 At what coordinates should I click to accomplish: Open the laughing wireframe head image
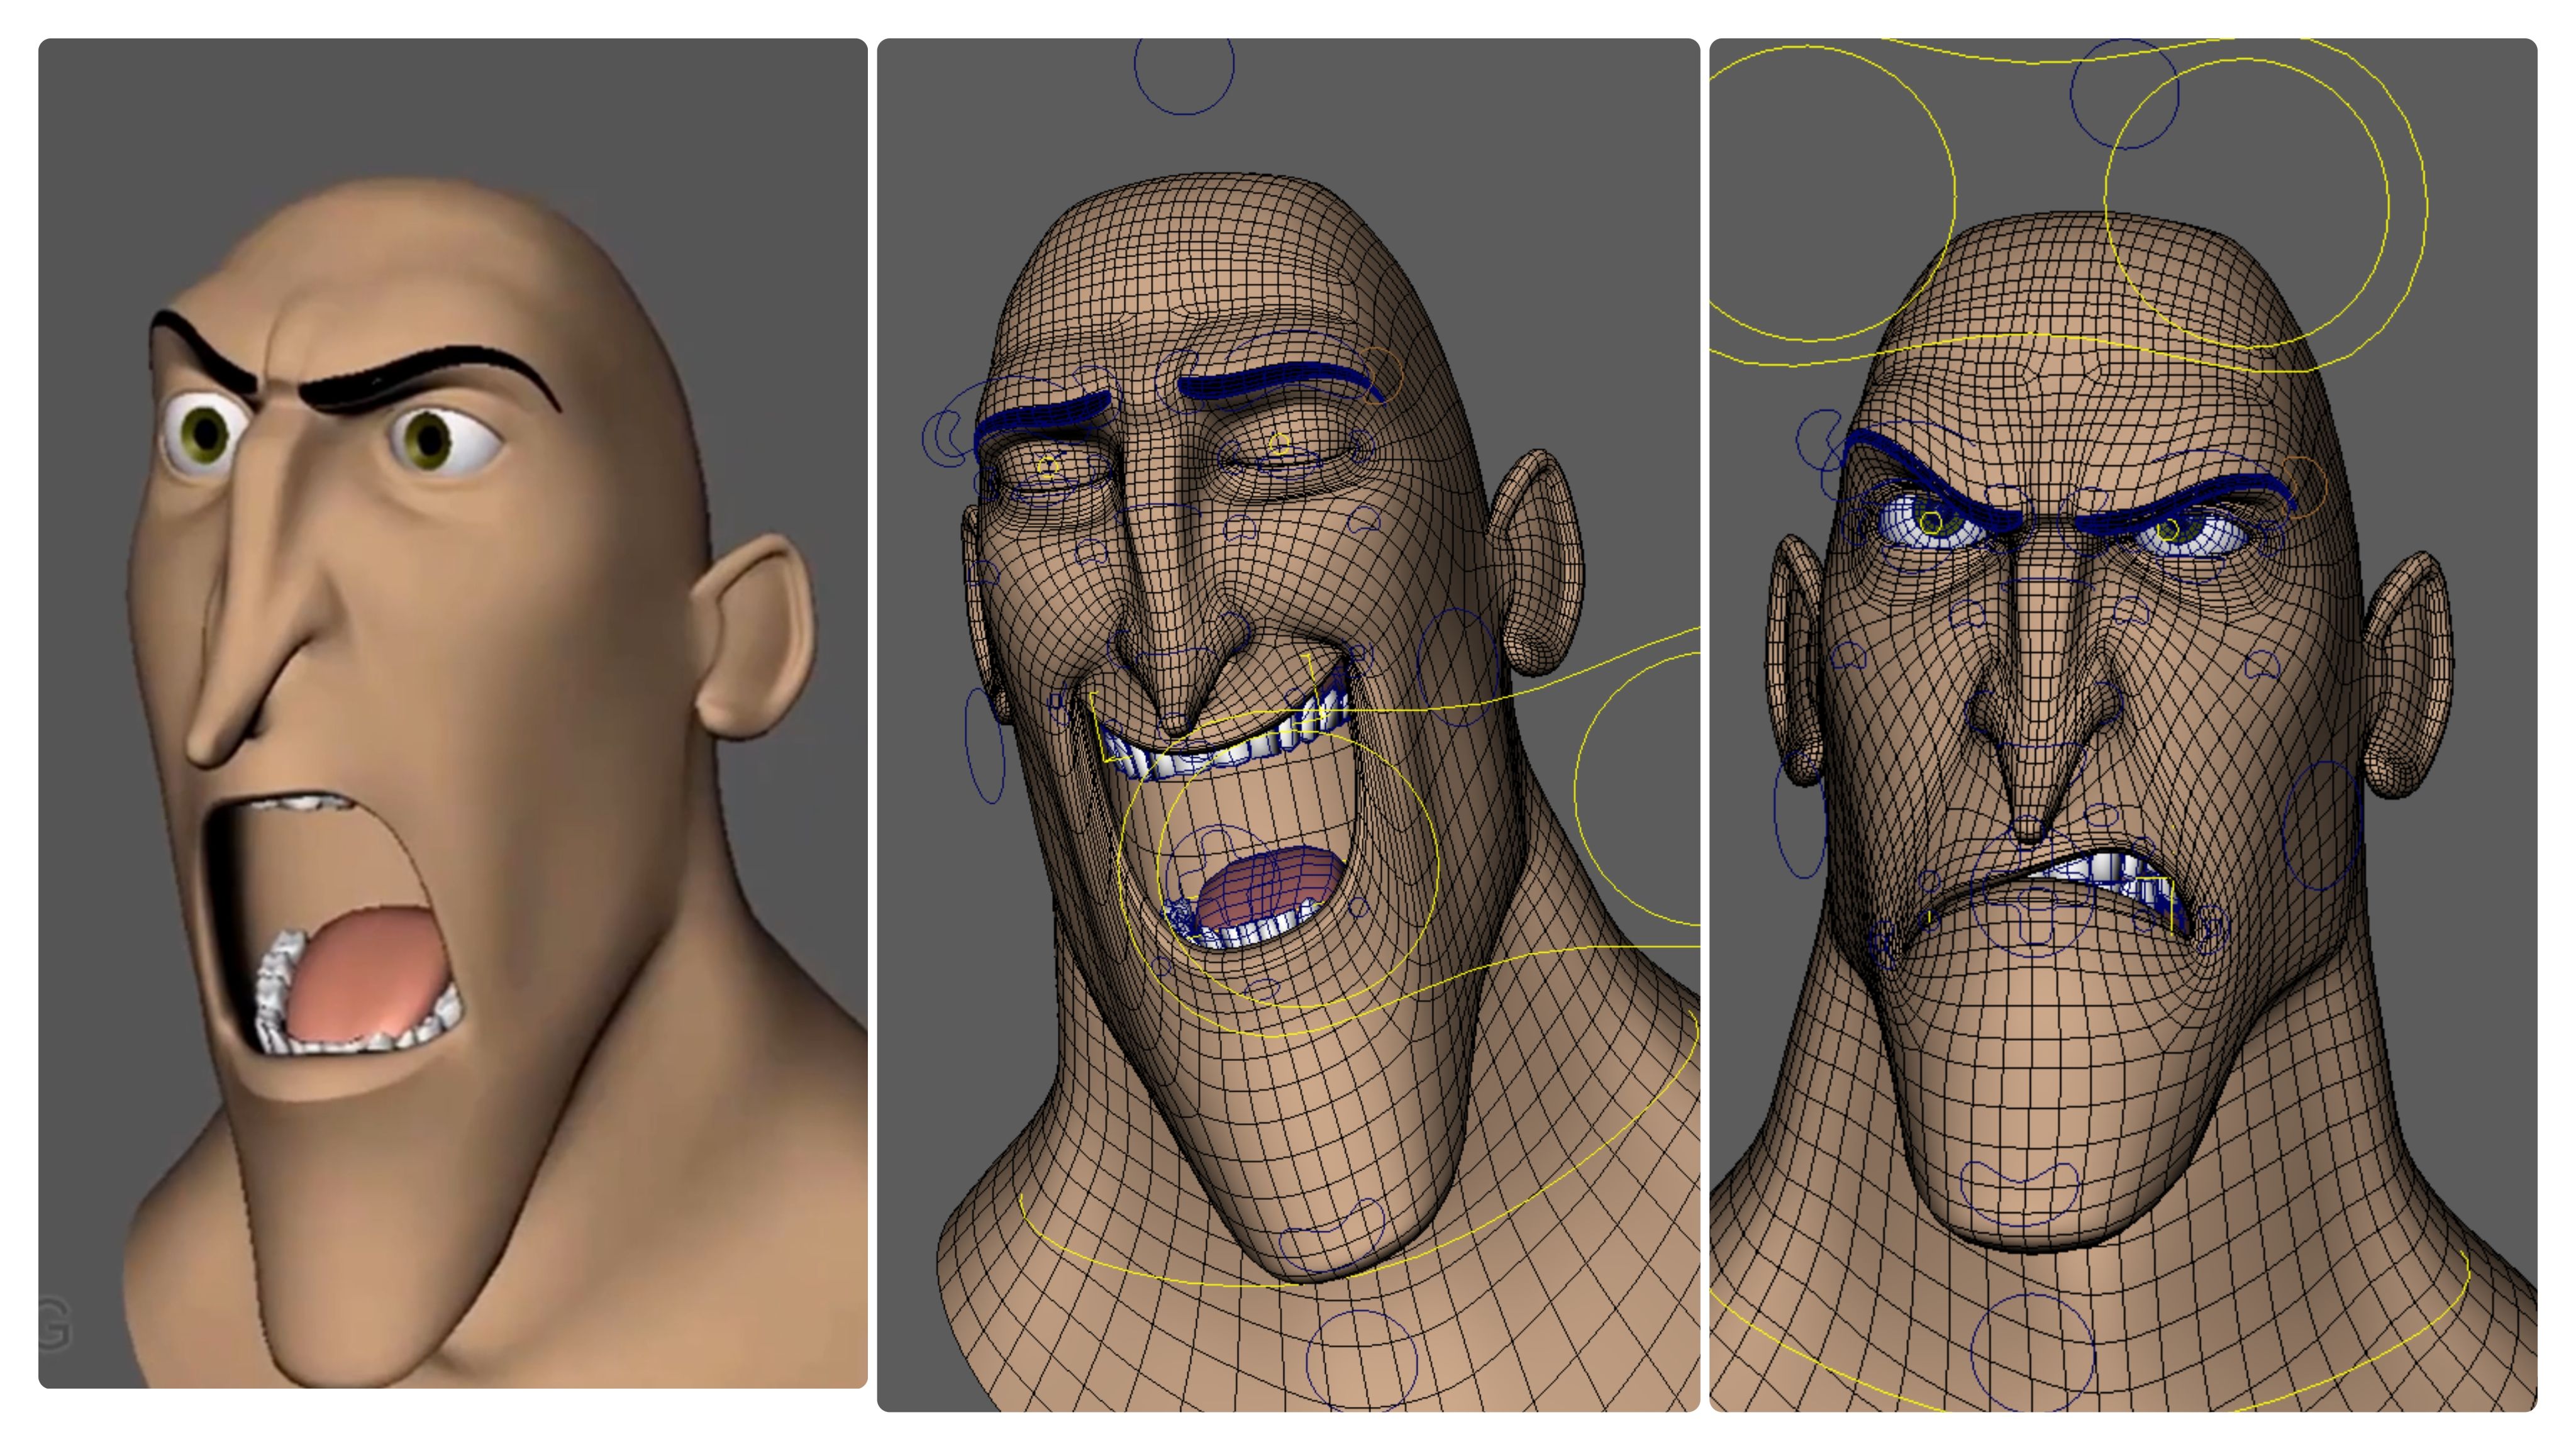pos(1288,725)
